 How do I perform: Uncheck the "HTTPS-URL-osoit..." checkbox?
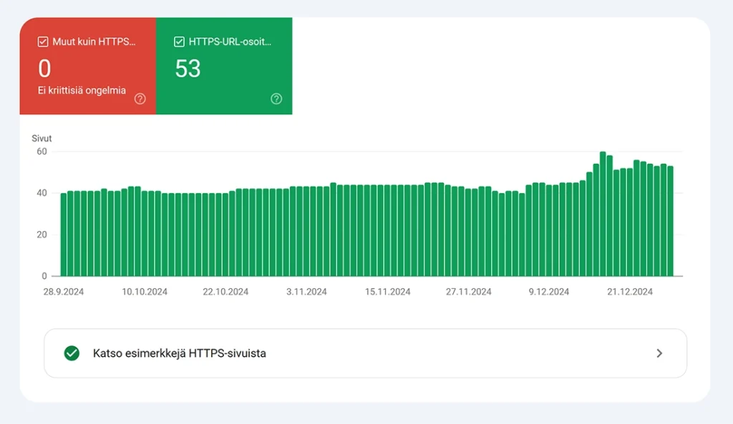pyautogui.click(x=179, y=41)
